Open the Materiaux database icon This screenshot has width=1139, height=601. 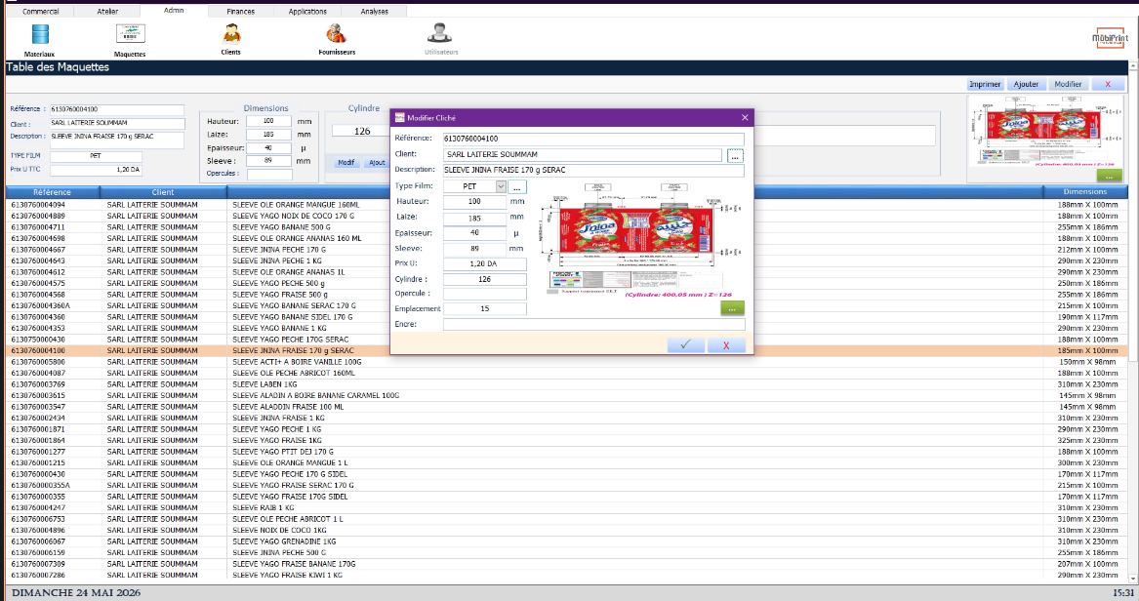coord(40,34)
